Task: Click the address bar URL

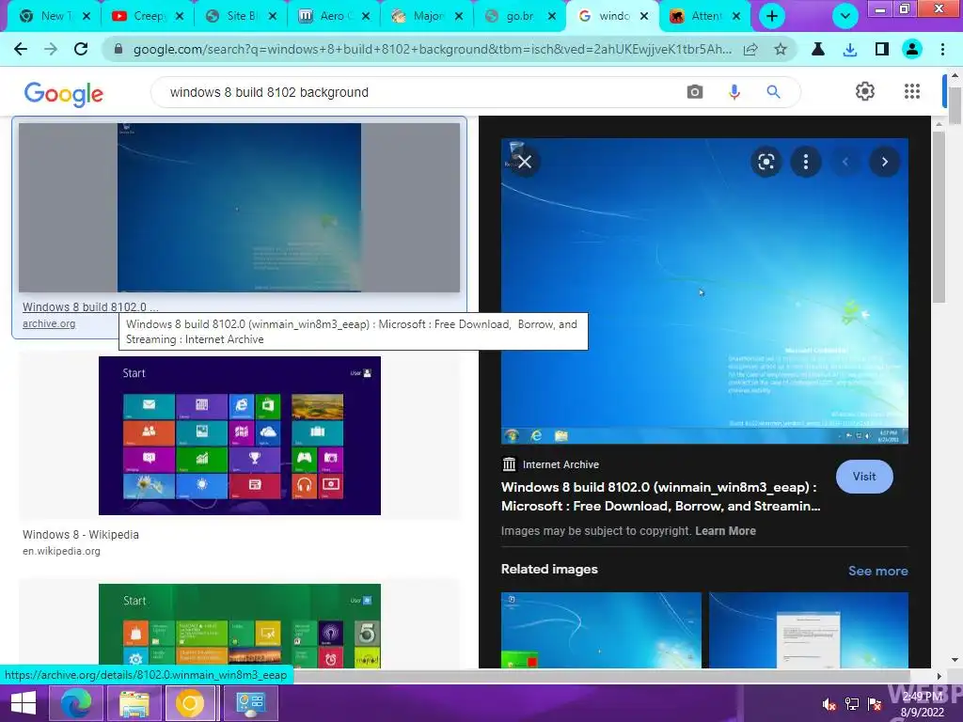Action: click(432, 49)
